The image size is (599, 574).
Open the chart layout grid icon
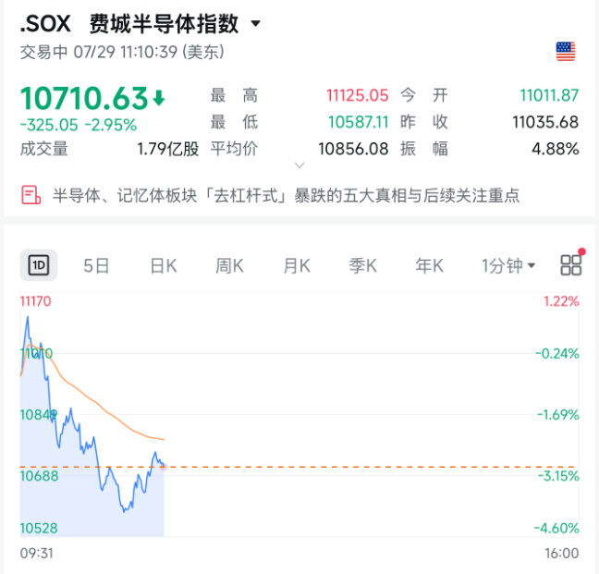pyautogui.click(x=571, y=264)
